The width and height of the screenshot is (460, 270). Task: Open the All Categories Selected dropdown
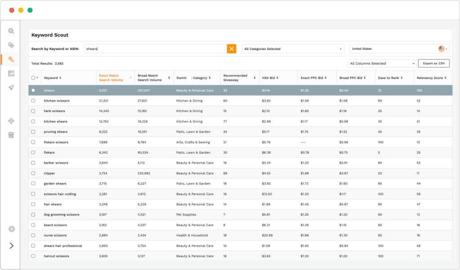pyautogui.click(x=293, y=49)
